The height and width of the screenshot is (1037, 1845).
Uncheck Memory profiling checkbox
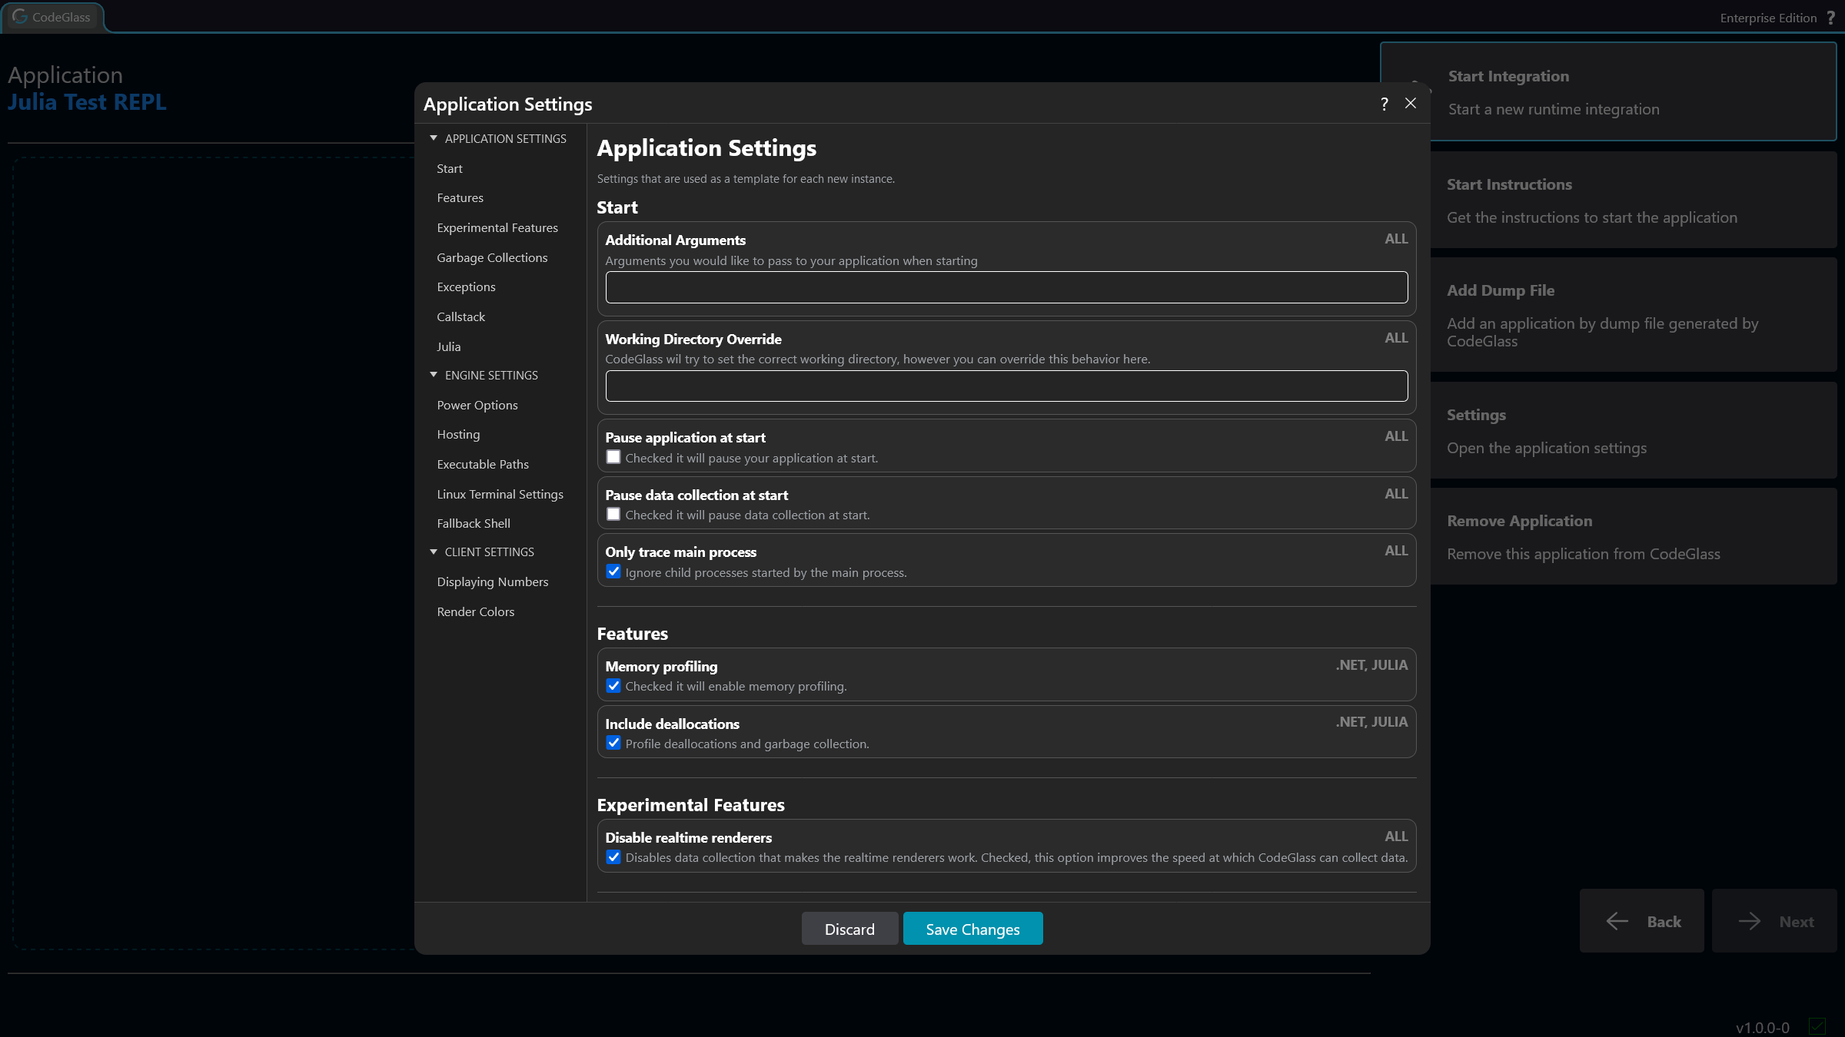click(613, 685)
